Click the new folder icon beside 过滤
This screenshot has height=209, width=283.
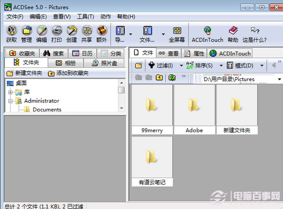(x=139, y=66)
